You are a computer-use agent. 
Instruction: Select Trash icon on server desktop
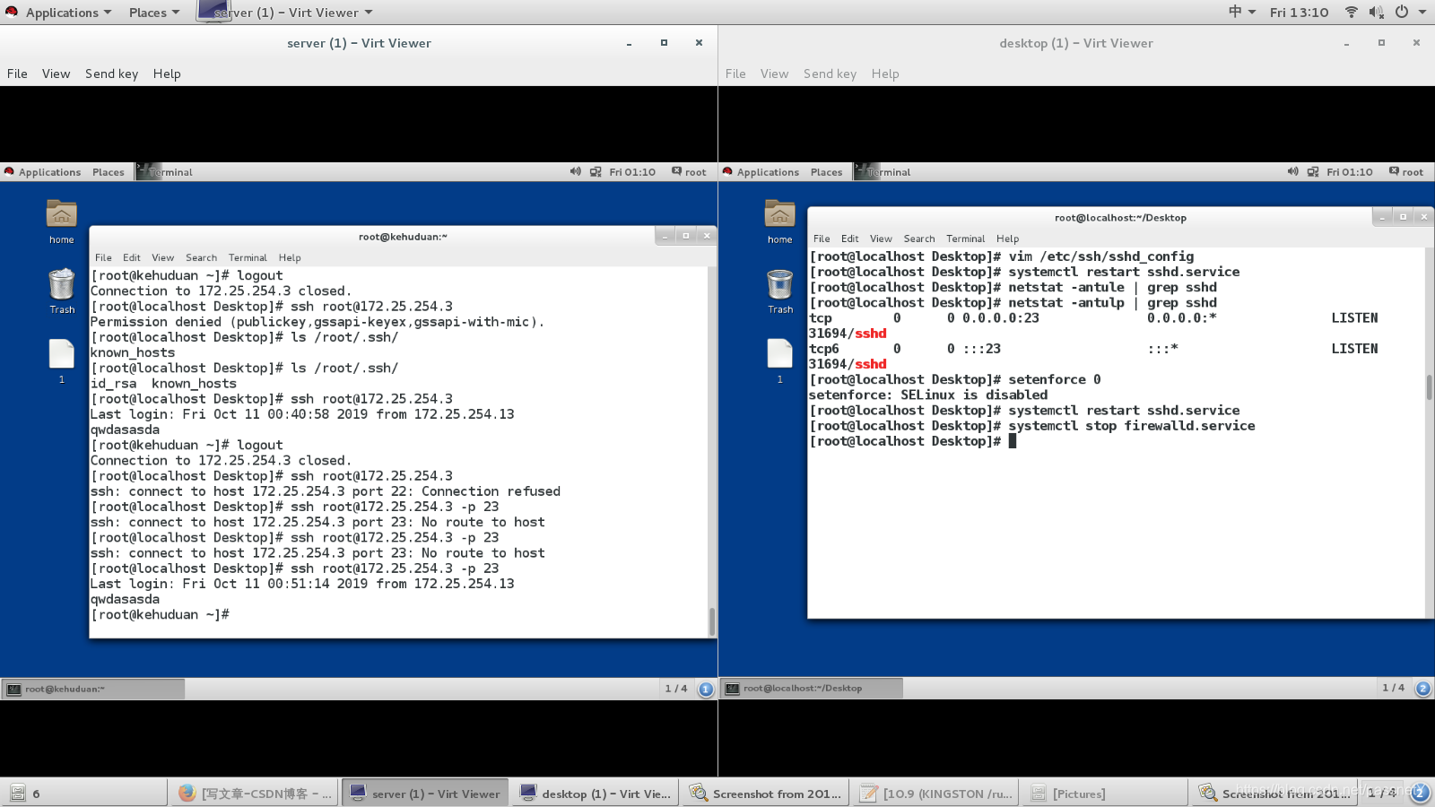point(62,291)
